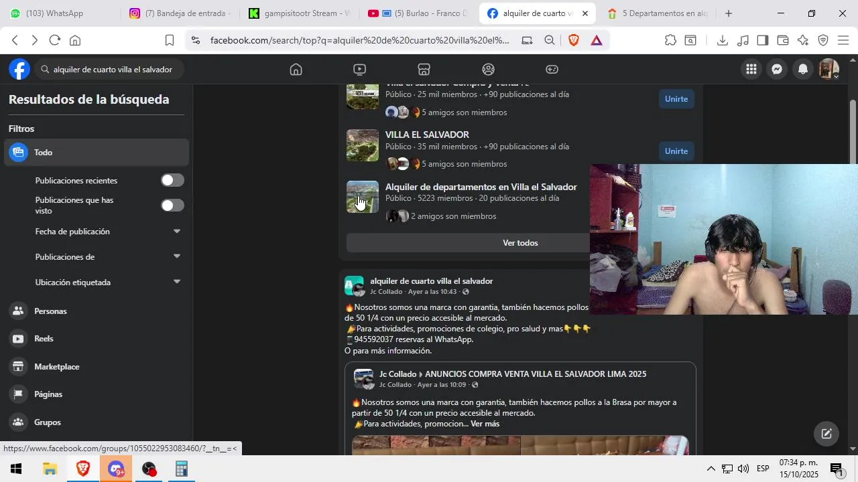Screen dimensions: 858x482
Task: Reload the page
Action: coord(55,40)
